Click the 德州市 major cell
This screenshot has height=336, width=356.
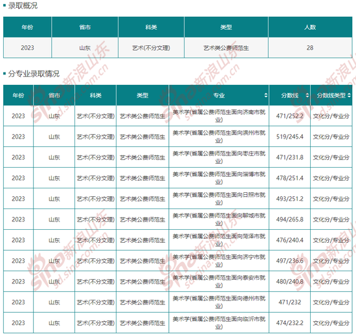pos(219,302)
